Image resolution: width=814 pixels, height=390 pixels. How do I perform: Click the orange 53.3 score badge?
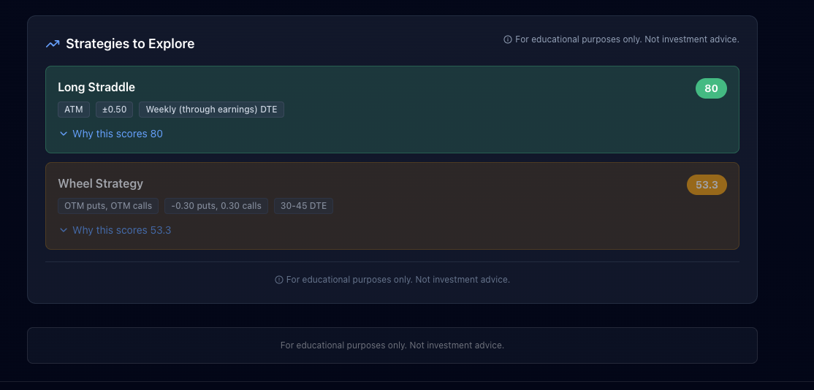[x=707, y=185]
